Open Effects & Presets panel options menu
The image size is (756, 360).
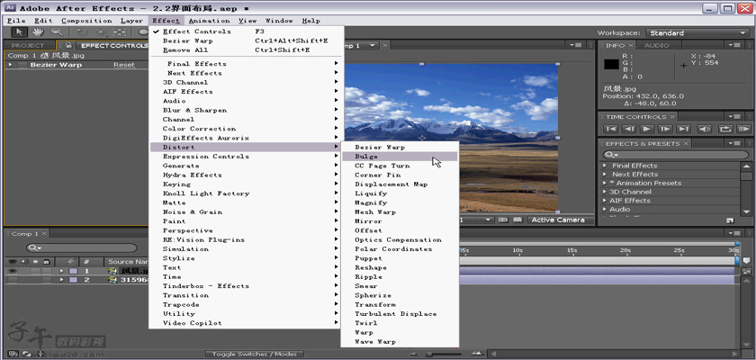click(x=733, y=144)
